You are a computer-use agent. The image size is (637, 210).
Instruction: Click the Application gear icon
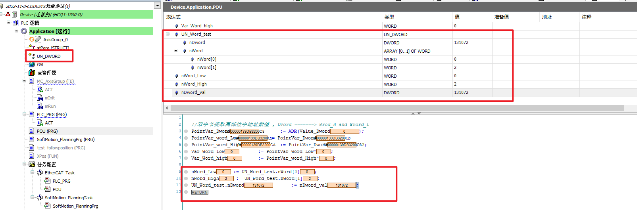[x=24, y=31]
